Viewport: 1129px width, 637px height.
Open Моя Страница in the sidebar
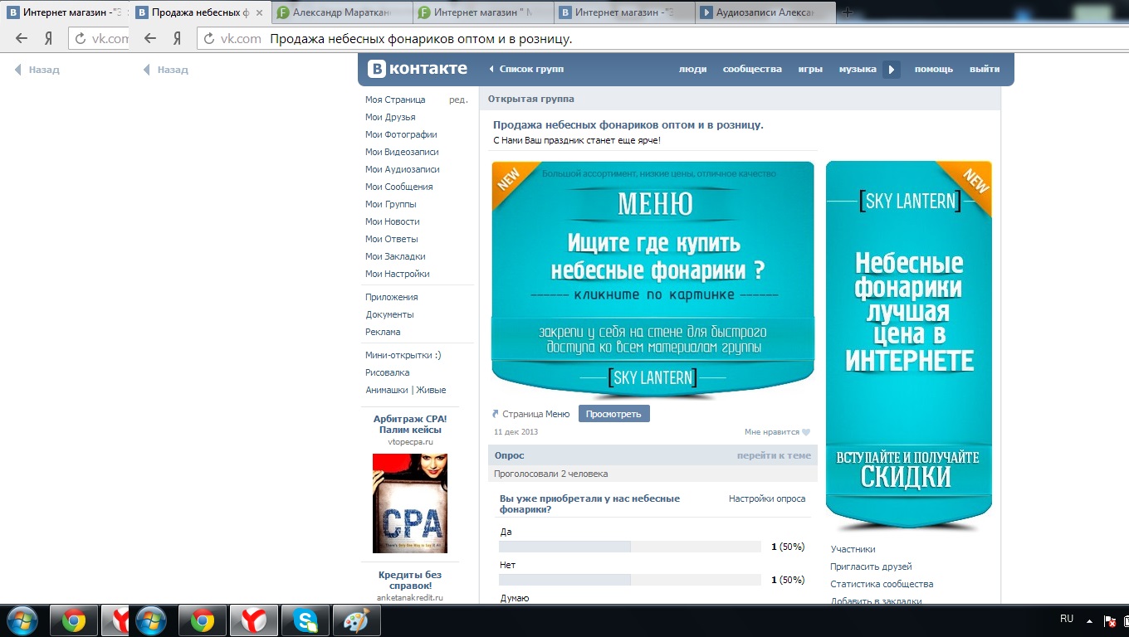click(x=395, y=100)
